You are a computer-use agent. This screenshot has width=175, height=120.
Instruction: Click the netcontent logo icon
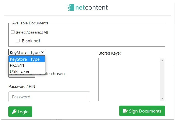[71, 7]
